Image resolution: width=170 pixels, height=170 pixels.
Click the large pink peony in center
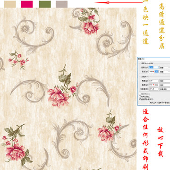(x=59, y=97)
